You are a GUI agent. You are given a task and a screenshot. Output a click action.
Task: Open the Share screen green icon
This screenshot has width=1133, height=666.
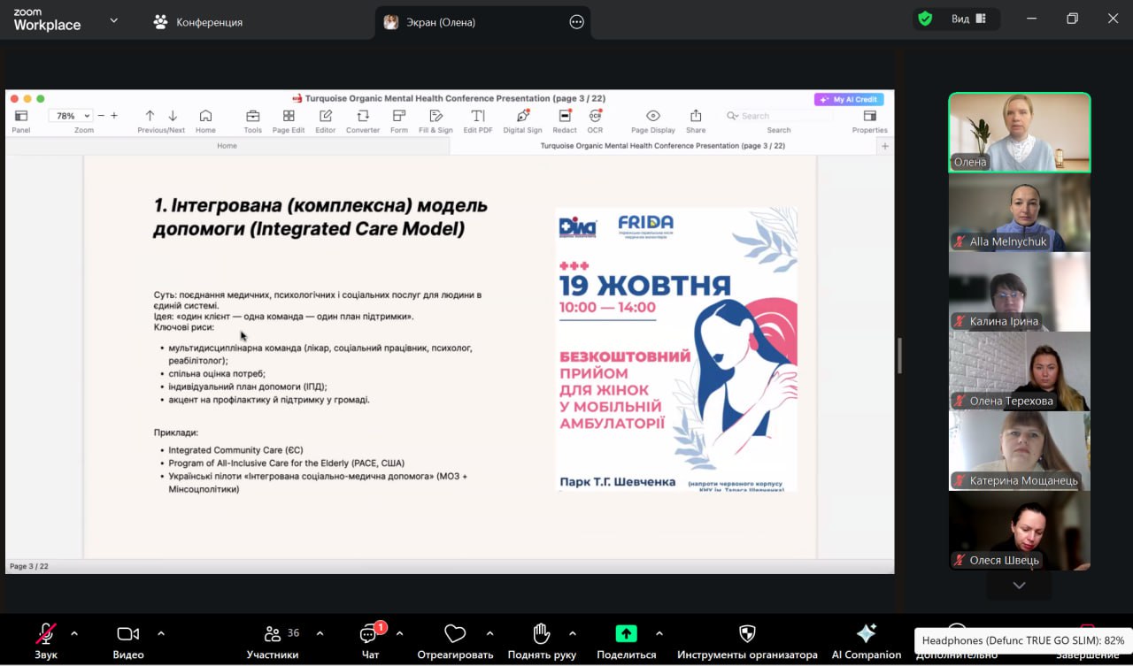pyautogui.click(x=626, y=633)
